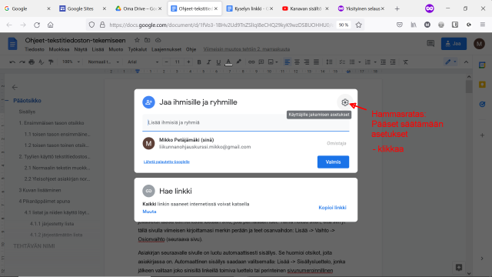Open the comment history icon
This screenshot has width=492, height=277.
pyautogui.click(x=430, y=44)
